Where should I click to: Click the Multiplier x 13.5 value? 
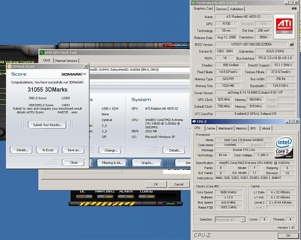point(229,197)
